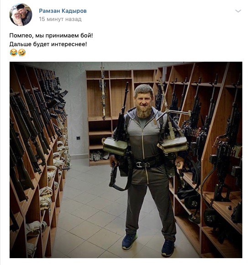Open the post author's profile avatar

[x=21, y=15]
